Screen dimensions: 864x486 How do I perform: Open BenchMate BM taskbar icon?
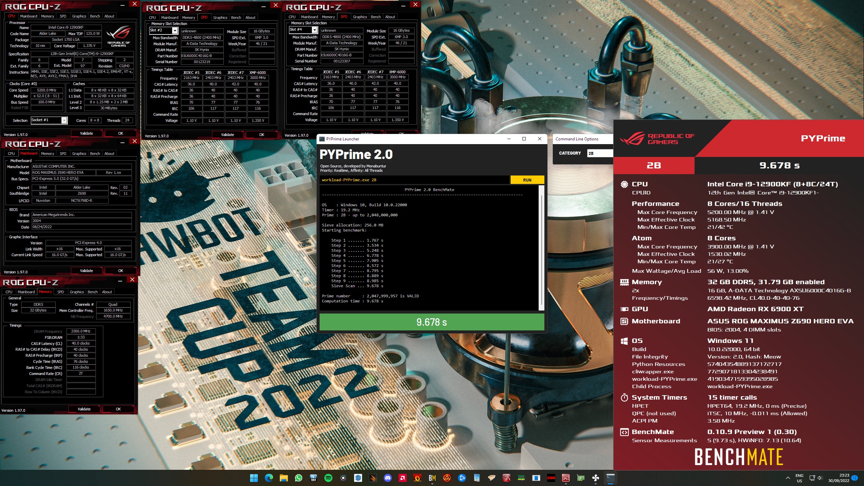(432, 478)
